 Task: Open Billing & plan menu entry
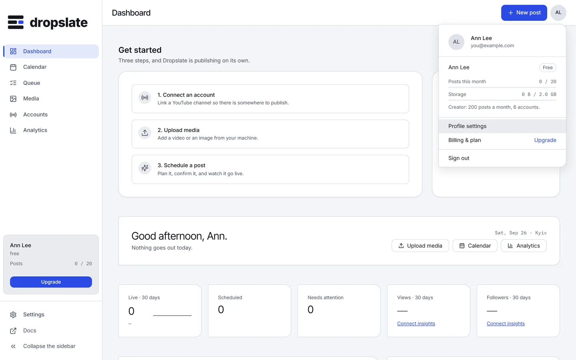[502, 140]
